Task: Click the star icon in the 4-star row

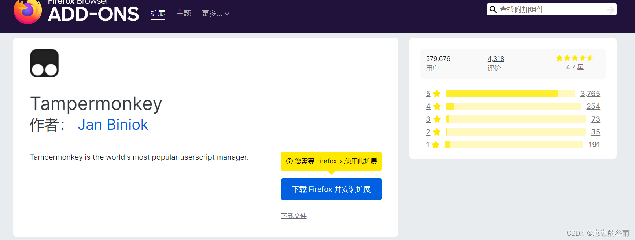Action: coord(437,107)
